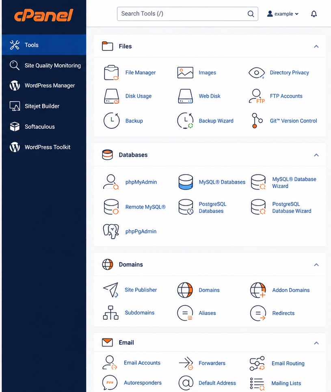This screenshot has width=331, height=392.
Task: Open notifications bell icon
Action: (314, 14)
